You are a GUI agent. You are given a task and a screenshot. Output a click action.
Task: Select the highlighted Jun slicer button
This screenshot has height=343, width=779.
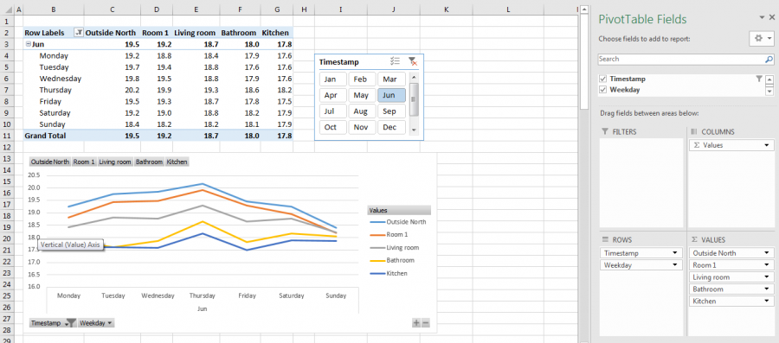coord(391,95)
